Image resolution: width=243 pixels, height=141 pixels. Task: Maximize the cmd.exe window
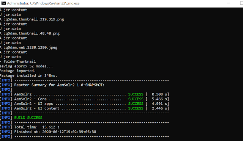point(241,3)
